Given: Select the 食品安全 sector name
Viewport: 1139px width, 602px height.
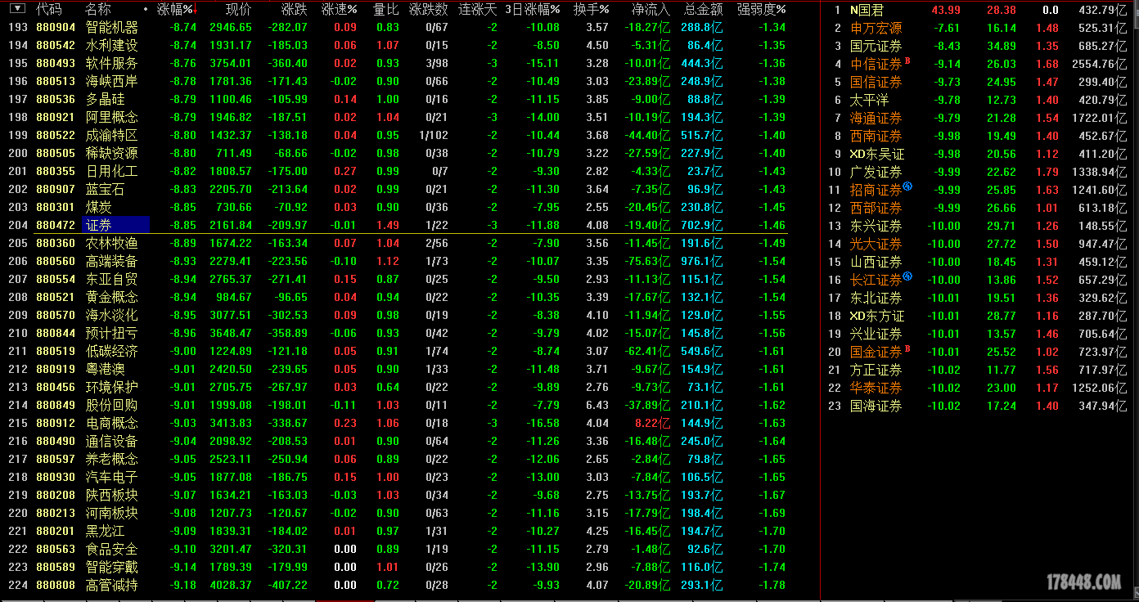Looking at the screenshot, I should [x=112, y=549].
